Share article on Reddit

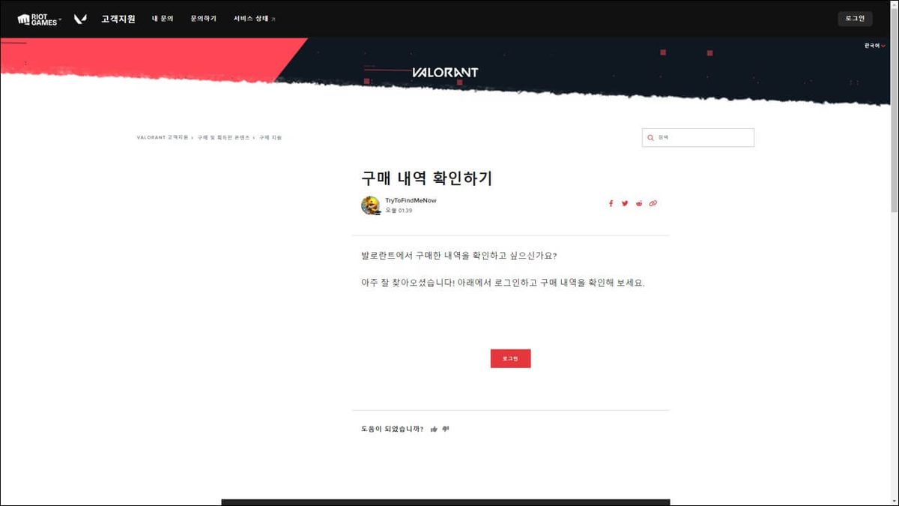pos(639,203)
